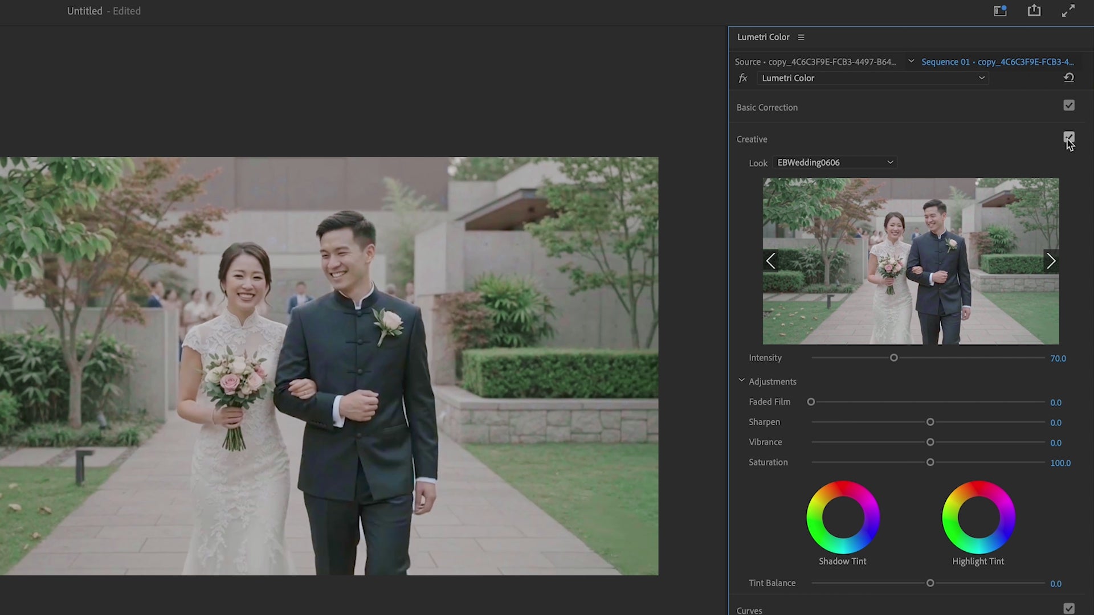Select the Source clip tab

pyautogui.click(x=815, y=62)
